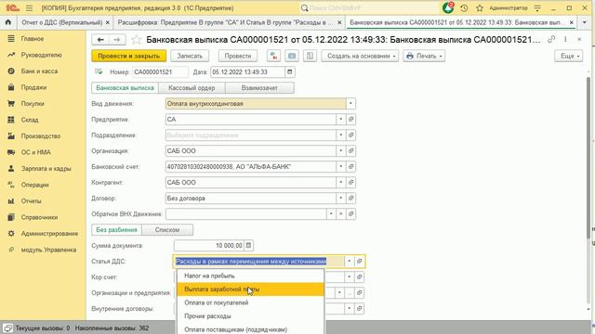
Task: Choose Налог на прибыль from list
Action: tap(250, 276)
